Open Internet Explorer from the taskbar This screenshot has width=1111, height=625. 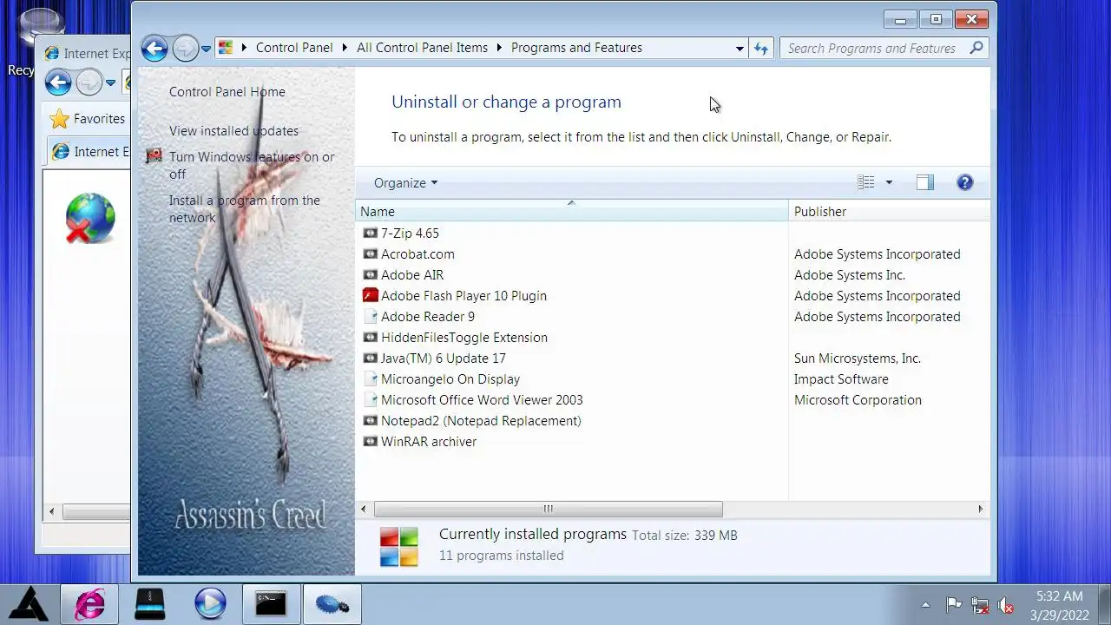coord(89,604)
